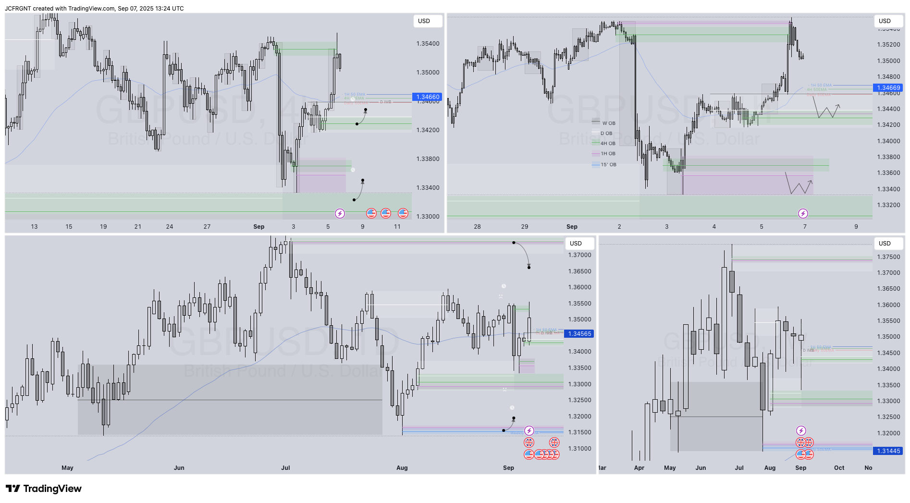Click left UK flag event in bottom-right weekly chart
Viewport: 910px width, 503px height.
pos(800,442)
